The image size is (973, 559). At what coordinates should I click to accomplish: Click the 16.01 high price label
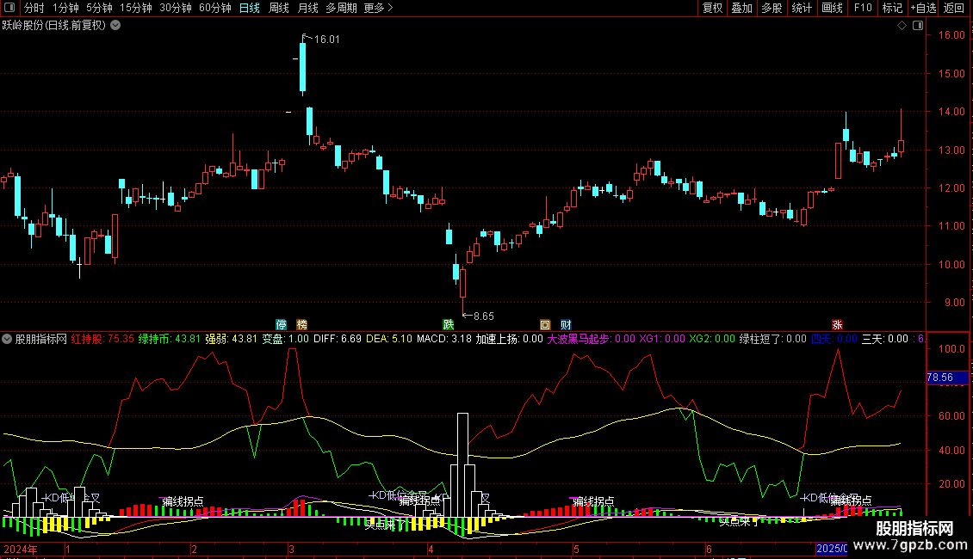(x=326, y=39)
